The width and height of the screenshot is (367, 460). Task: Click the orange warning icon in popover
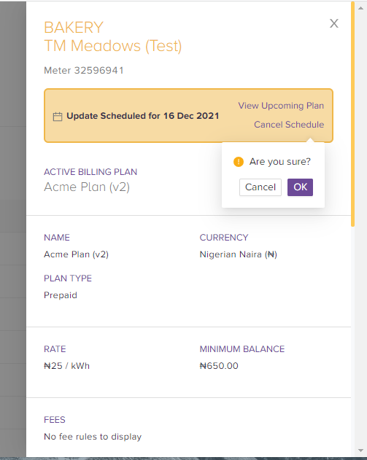pyautogui.click(x=239, y=162)
